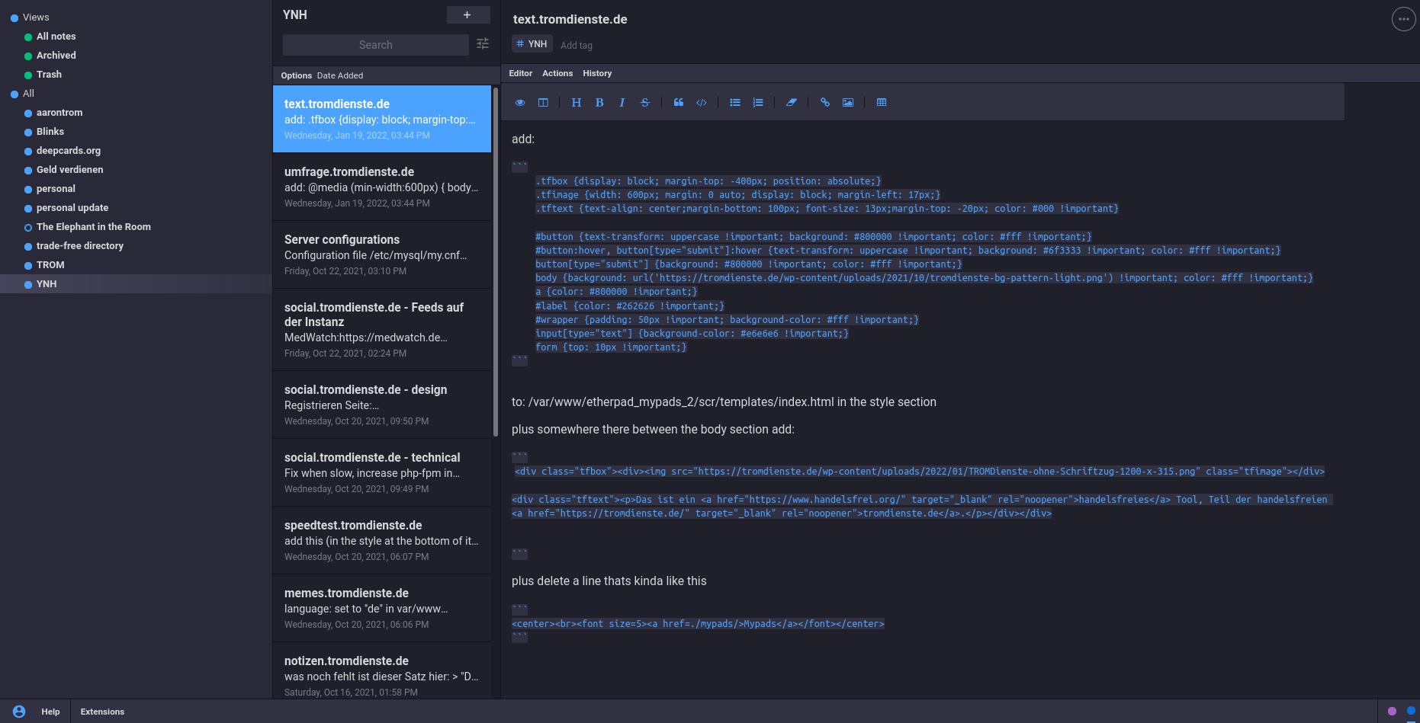Click the Search notes field
Screen dimensions: 1420x723
[375, 45]
